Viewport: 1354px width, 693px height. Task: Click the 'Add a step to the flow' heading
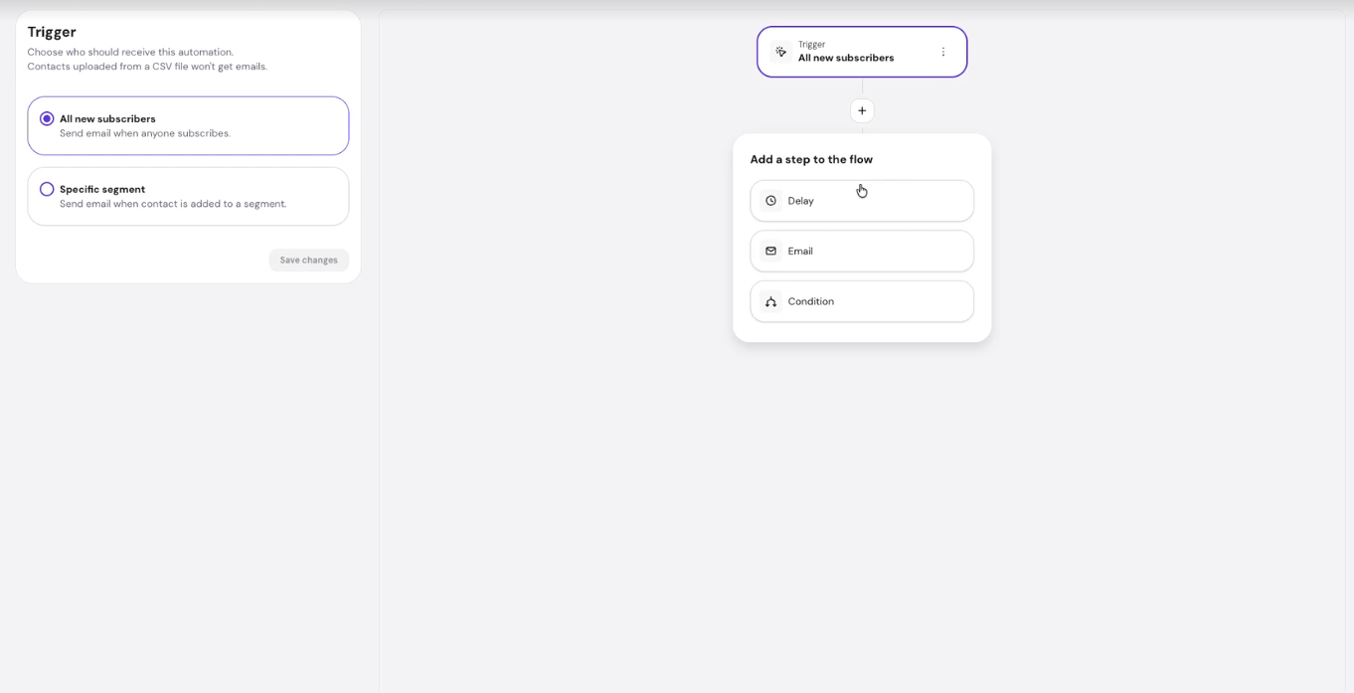[x=811, y=159]
